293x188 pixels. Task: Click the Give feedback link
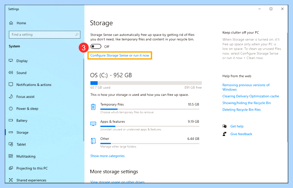coord(241,134)
